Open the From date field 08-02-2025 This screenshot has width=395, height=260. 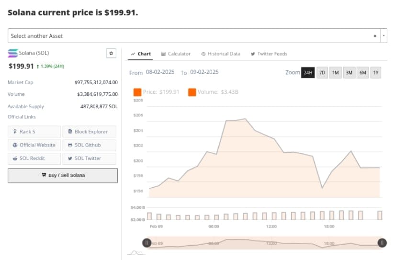(161, 72)
